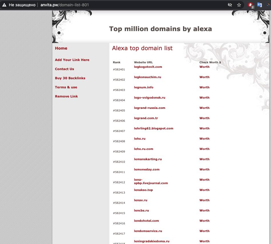Check Worth for lehx.ru.com
The height and width of the screenshot is (244, 271).
[x=204, y=149]
